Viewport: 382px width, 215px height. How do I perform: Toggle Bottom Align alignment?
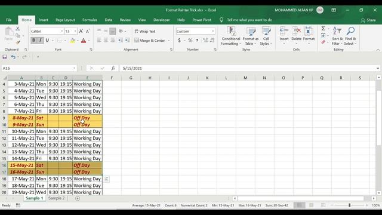coord(113,31)
